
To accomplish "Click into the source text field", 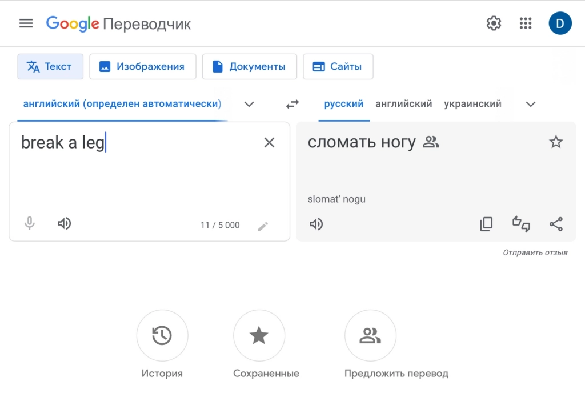I will point(149,182).
